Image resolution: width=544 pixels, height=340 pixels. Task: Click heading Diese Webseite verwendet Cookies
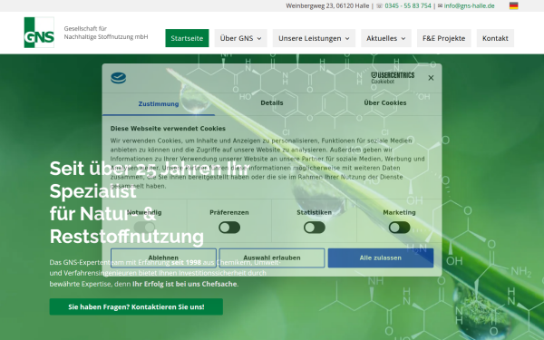[x=168, y=129]
